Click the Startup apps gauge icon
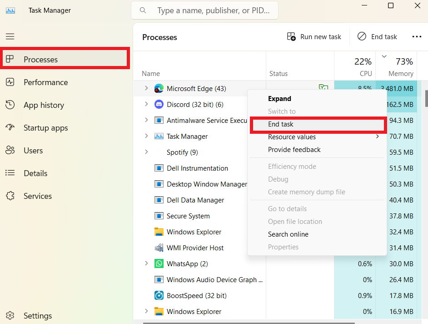 pos(10,127)
